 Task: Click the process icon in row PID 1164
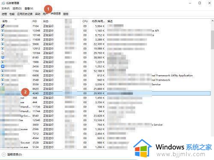coord(3,71)
